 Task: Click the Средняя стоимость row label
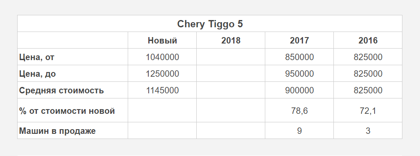[61, 90]
